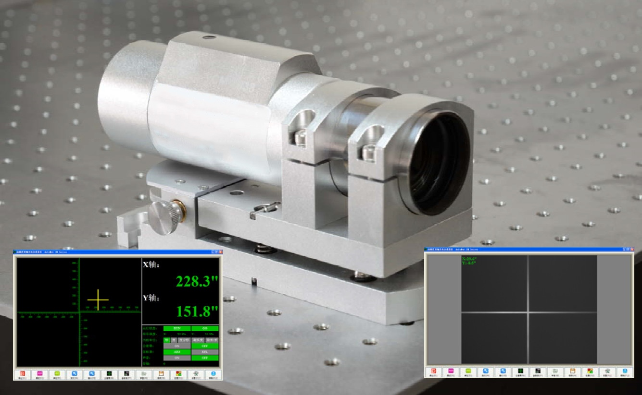The width and height of the screenshot is (642, 395).
Task: Open the blue help icon in the readout window
Action: pyautogui.click(x=213, y=374)
